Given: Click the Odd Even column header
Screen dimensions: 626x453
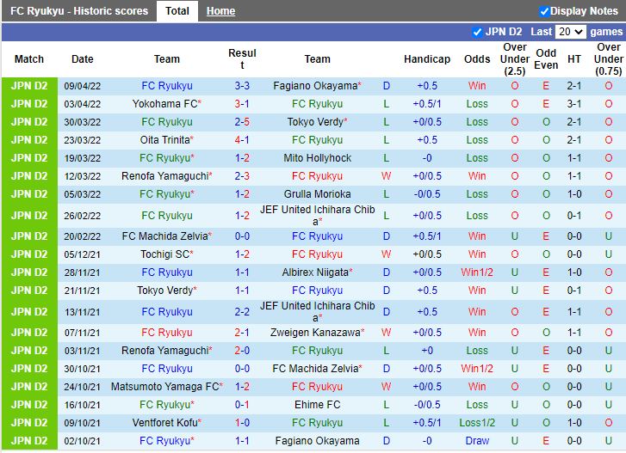Looking at the screenshot, I should (x=546, y=59).
